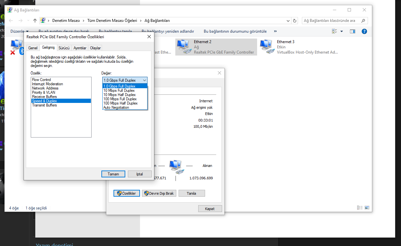Select the Ethernet 2 adapter icon
Viewport: 401px width, 246px height.
(x=183, y=47)
